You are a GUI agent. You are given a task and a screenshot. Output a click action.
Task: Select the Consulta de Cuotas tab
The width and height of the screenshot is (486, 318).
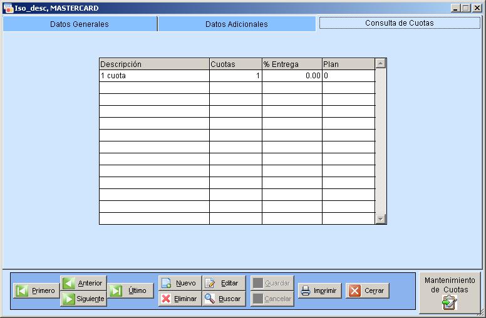(400, 23)
